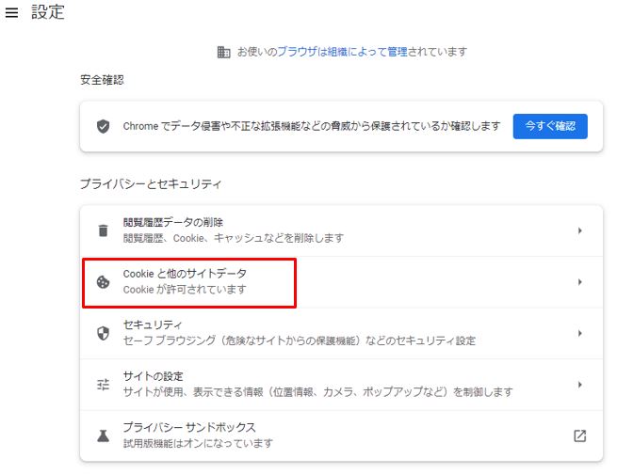Open 閲覧履歴データの削除 menu entry
This screenshot has height=475, width=617.
(x=341, y=230)
